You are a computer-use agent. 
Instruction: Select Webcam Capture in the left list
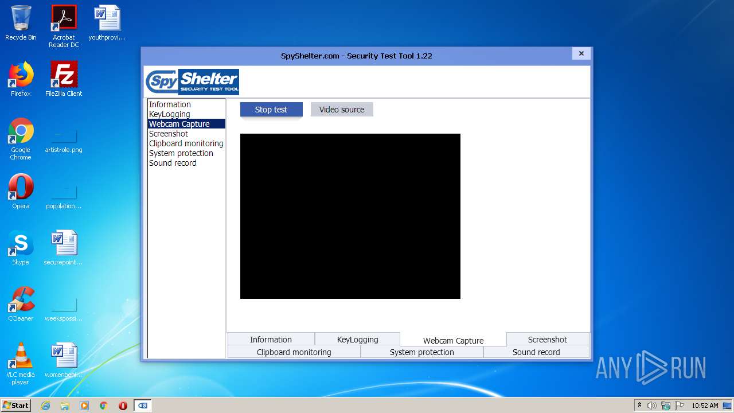coord(186,124)
